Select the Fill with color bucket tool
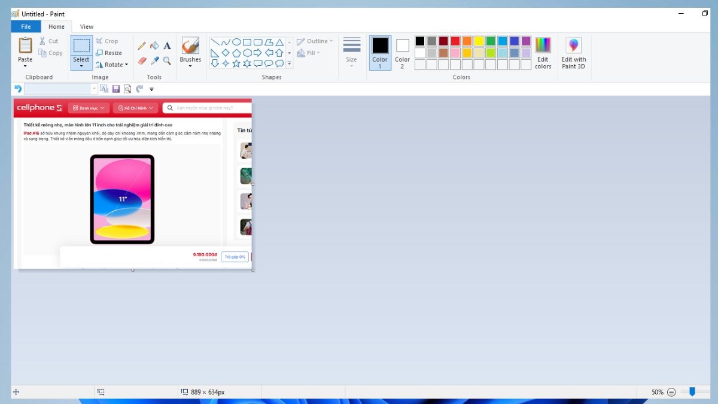This screenshot has width=718, height=404. (x=154, y=45)
